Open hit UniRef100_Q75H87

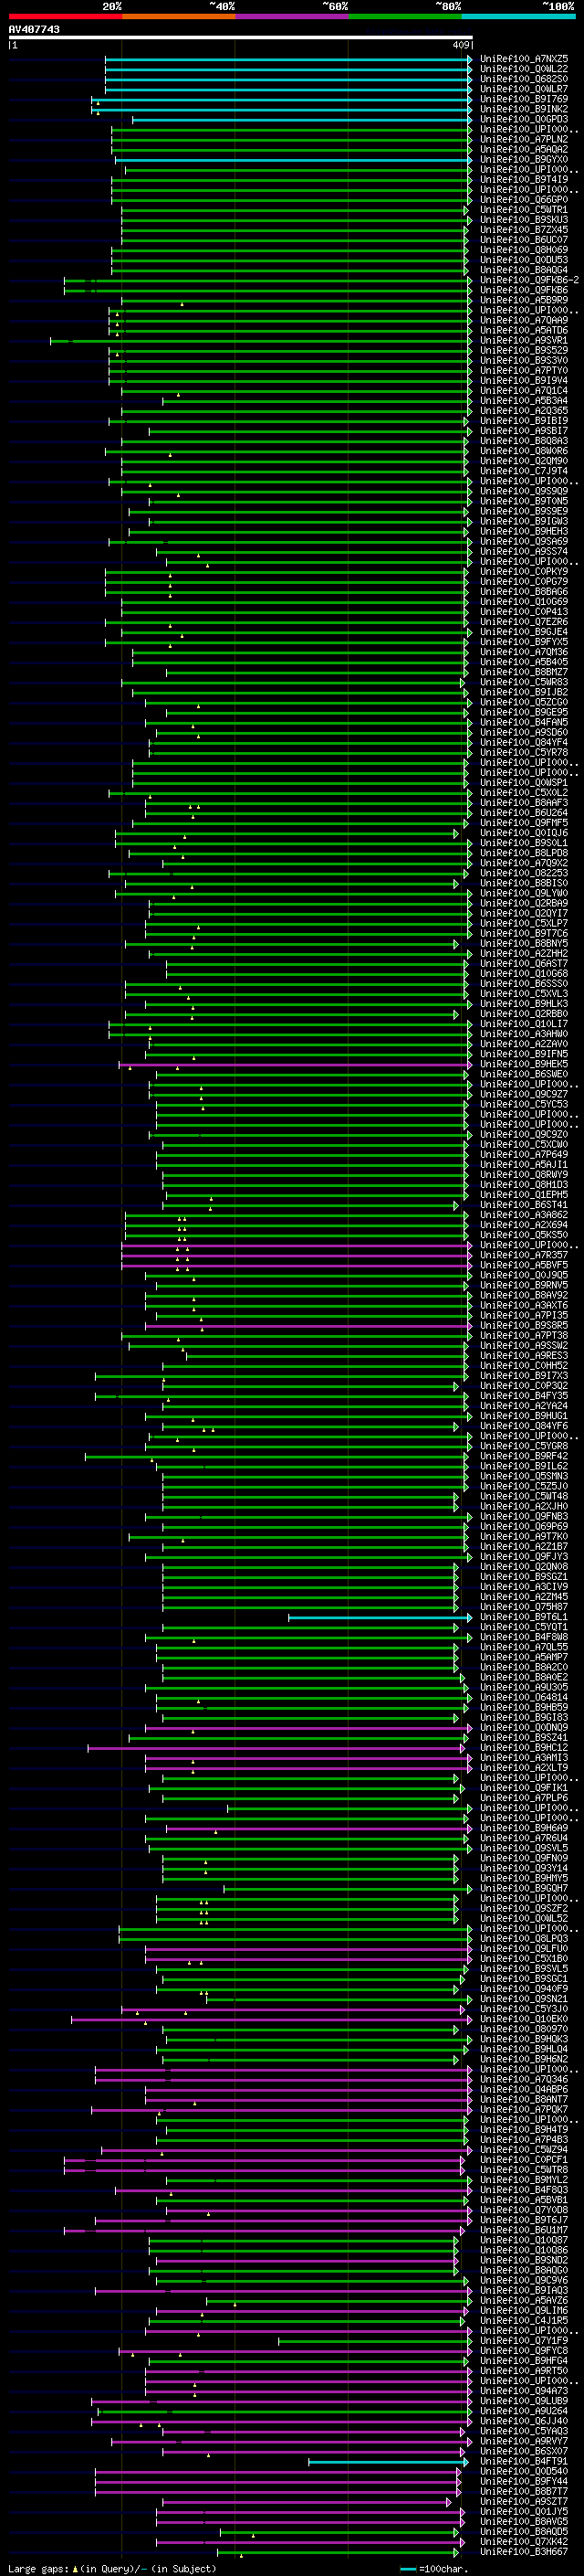coord(523,1606)
